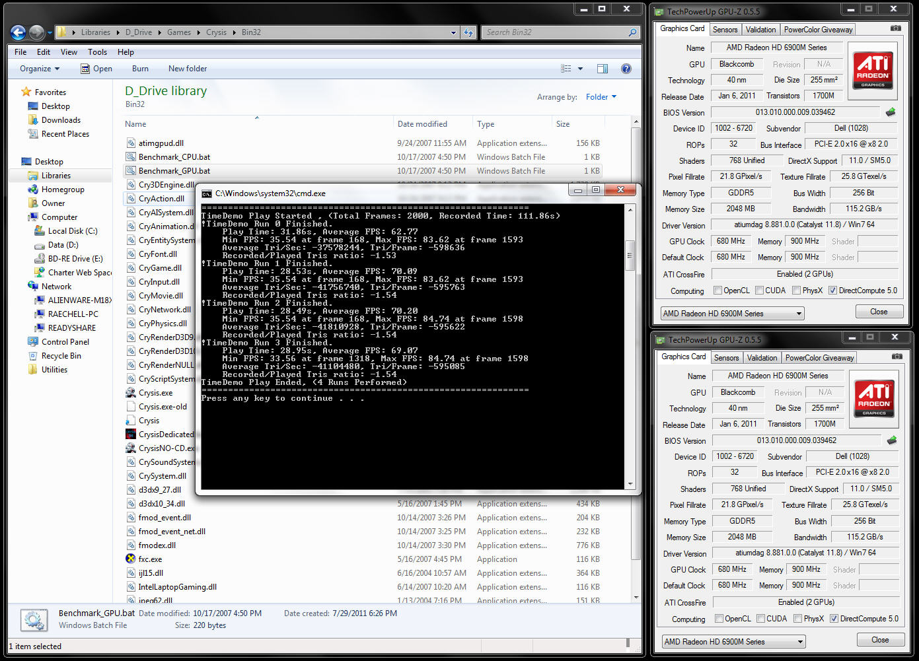
Task: Click BIOS save icon in top GPU-Z window
Action: point(891,112)
